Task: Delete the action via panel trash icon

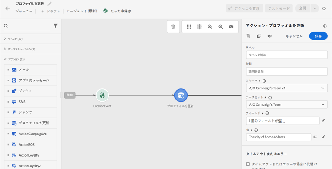Action: coord(248,36)
